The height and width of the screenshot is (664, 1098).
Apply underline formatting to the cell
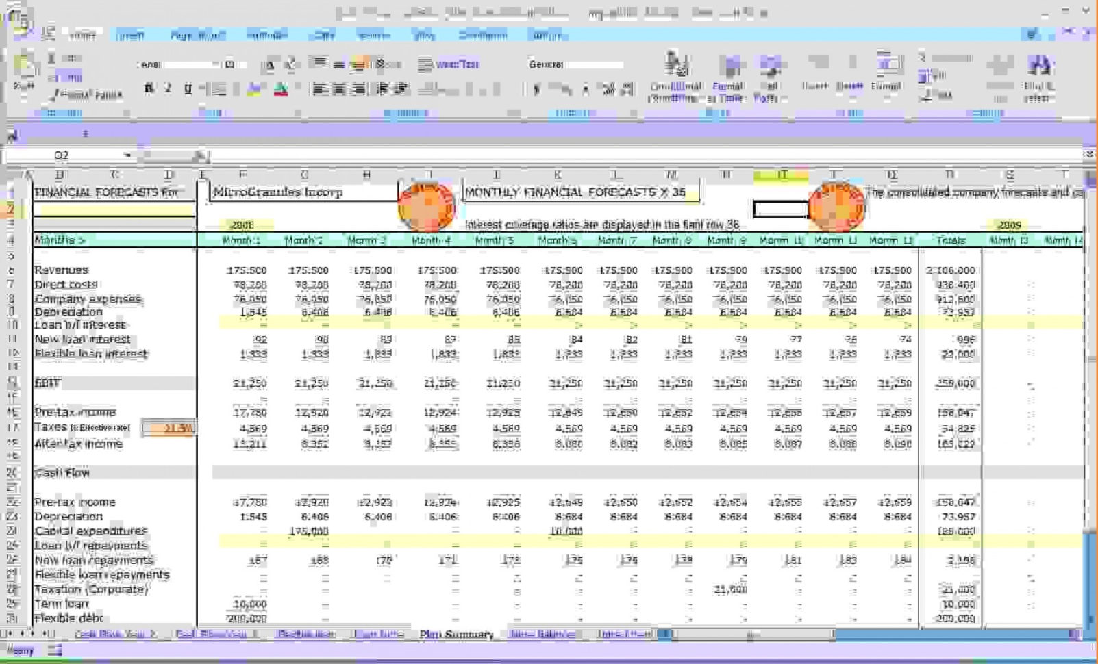pos(186,88)
